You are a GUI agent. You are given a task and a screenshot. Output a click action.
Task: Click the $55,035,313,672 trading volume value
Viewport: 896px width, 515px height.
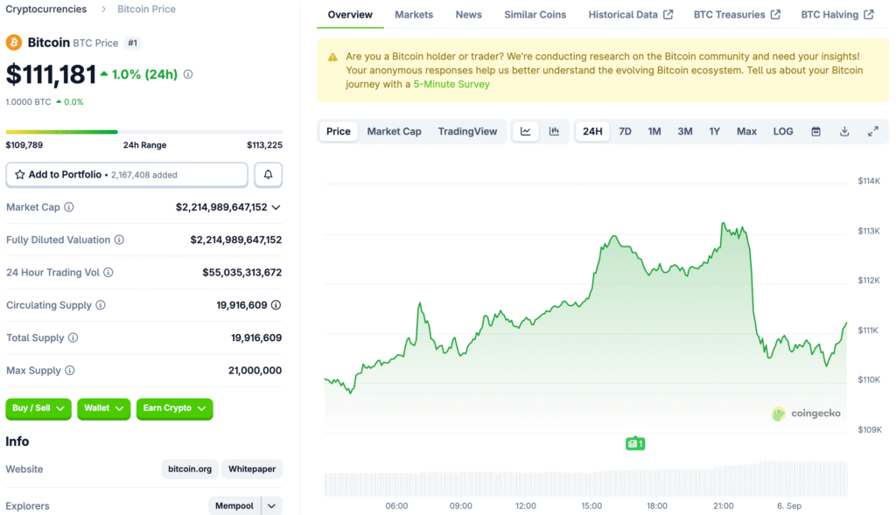pyautogui.click(x=241, y=272)
